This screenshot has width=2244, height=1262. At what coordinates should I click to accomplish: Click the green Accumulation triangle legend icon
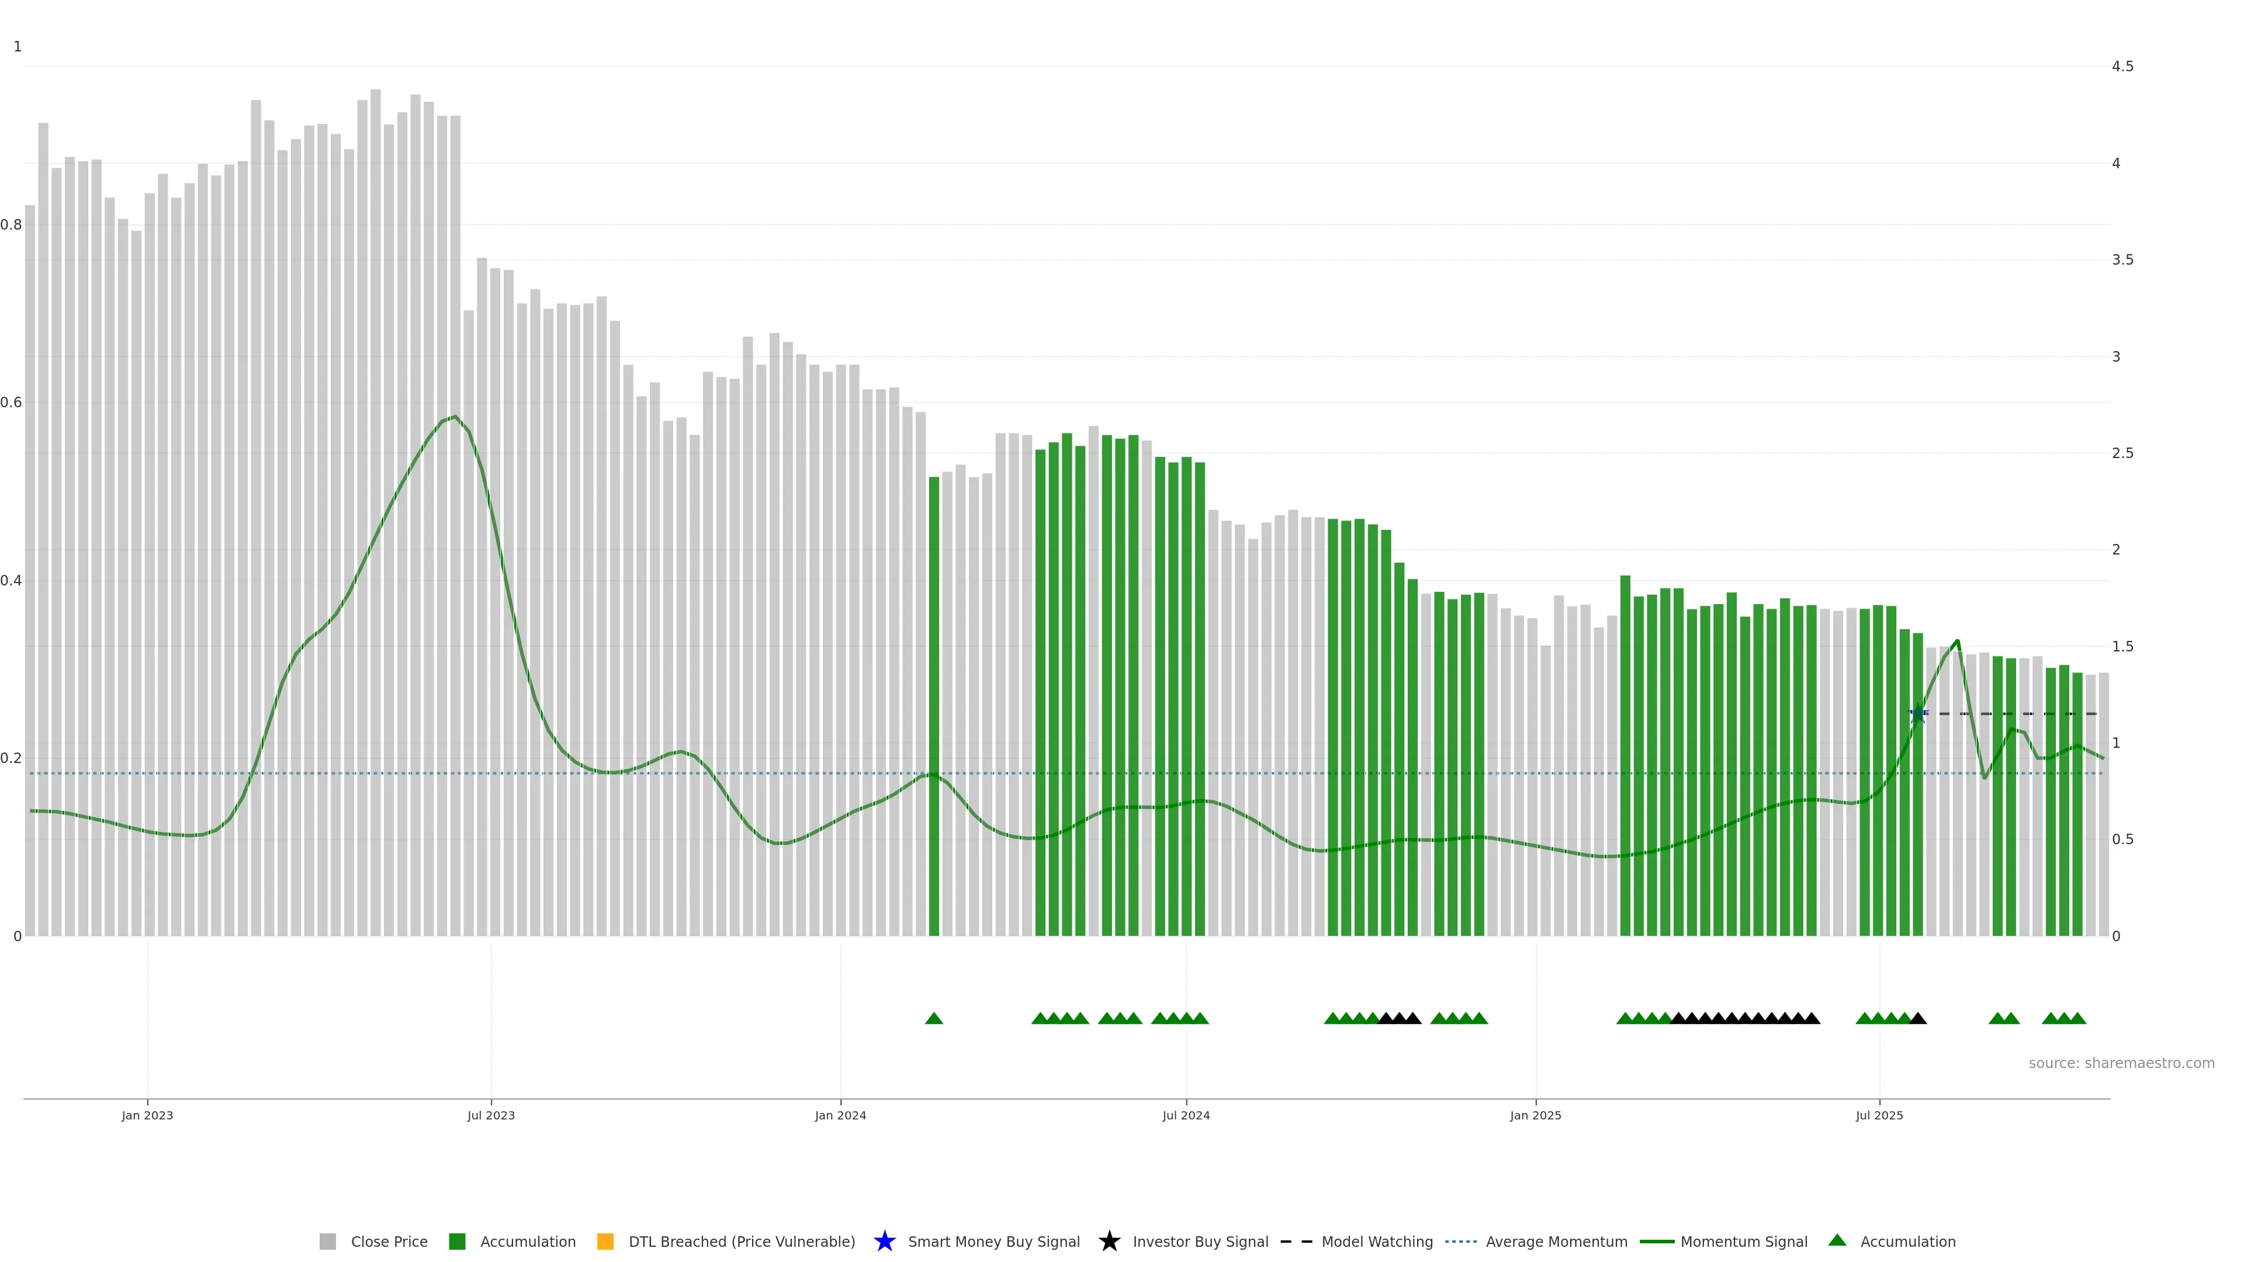click(x=1837, y=1240)
